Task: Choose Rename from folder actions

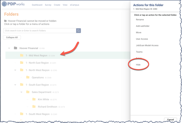Action: pos(140,20)
